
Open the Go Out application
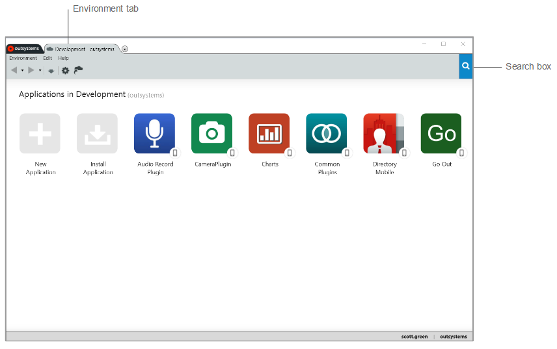click(441, 133)
